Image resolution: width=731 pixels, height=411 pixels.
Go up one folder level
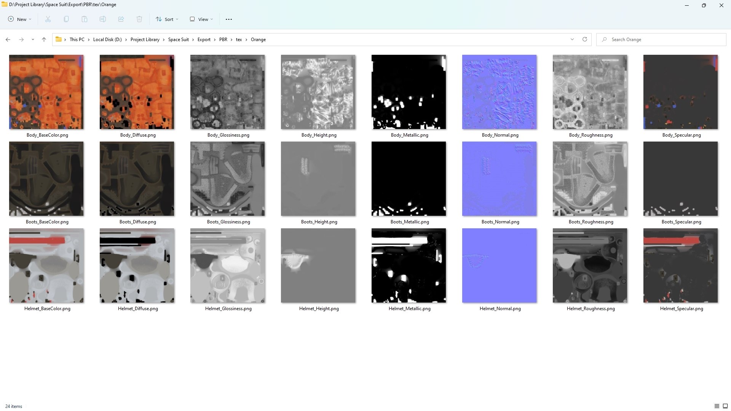click(x=44, y=40)
